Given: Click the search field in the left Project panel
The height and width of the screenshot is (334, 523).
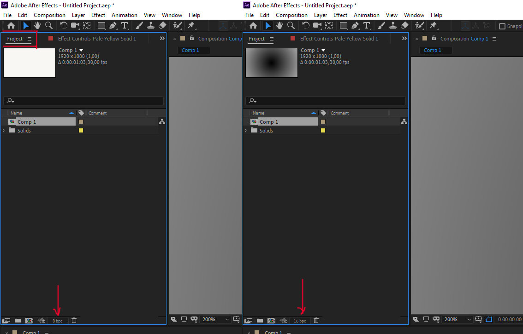Looking at the screenshot, I should (x=83, y=100).
